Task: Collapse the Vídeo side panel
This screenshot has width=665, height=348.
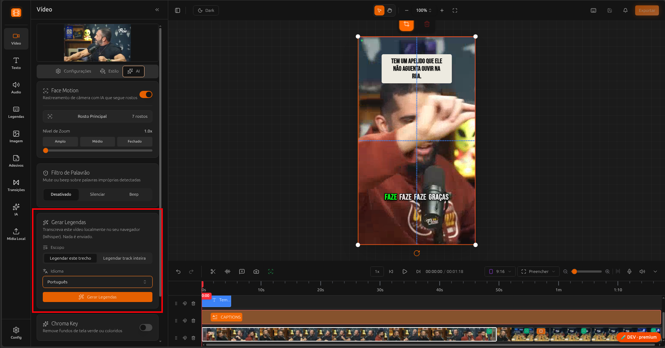Action: click(157, 10)
